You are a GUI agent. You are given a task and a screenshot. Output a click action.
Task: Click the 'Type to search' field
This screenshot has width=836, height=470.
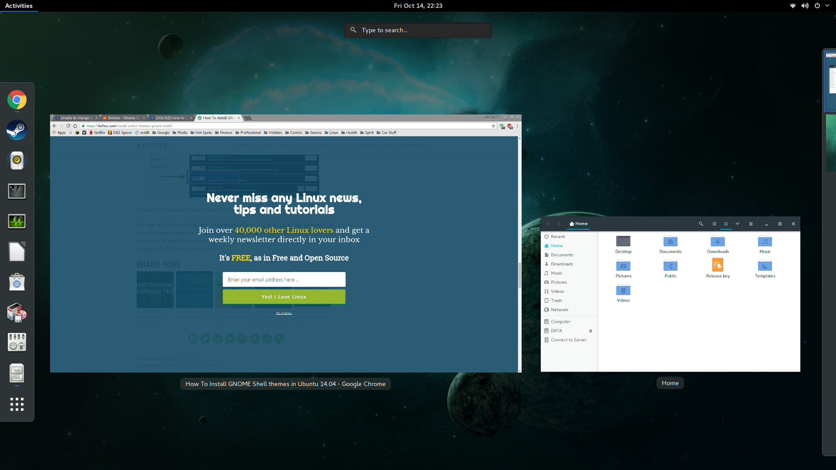(418, 30)
